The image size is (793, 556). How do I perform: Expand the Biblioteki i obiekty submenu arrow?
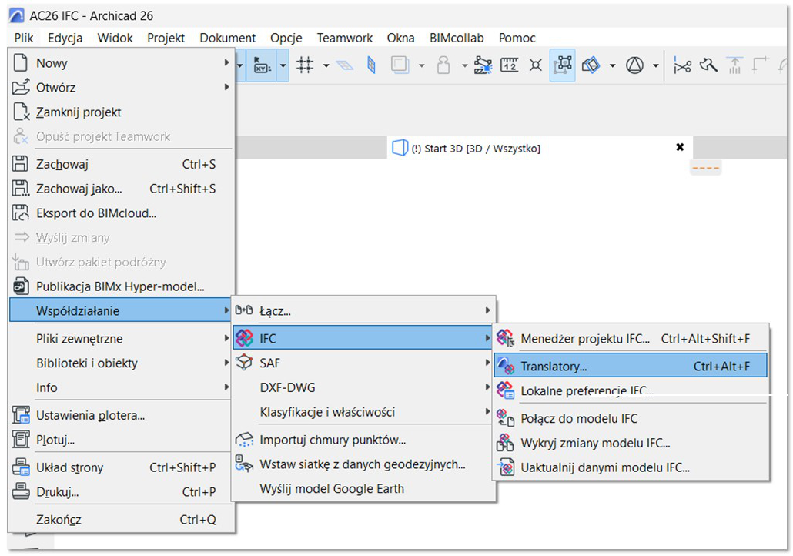coord(226,362)
